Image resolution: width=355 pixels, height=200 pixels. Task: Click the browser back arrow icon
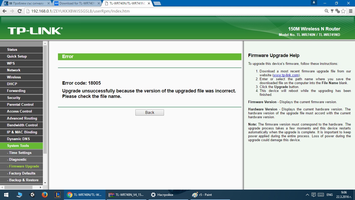coord(4,11)
